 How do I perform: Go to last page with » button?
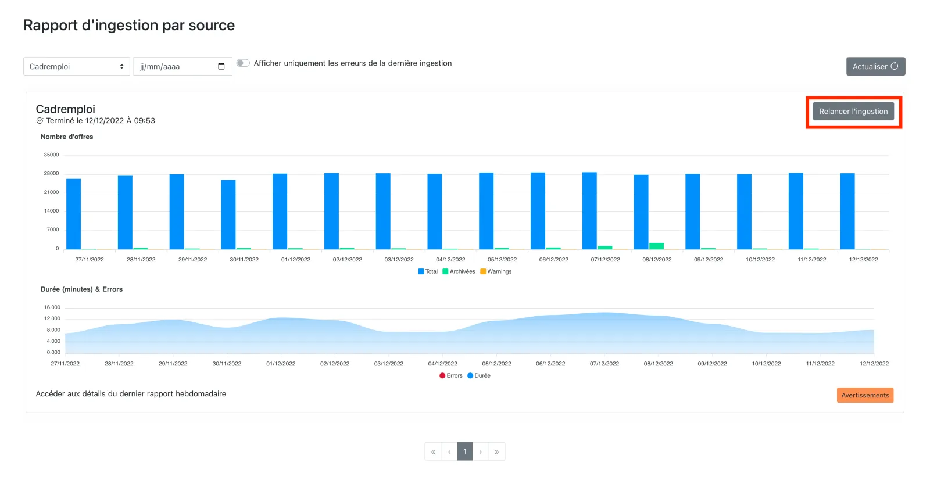point(496,451)
